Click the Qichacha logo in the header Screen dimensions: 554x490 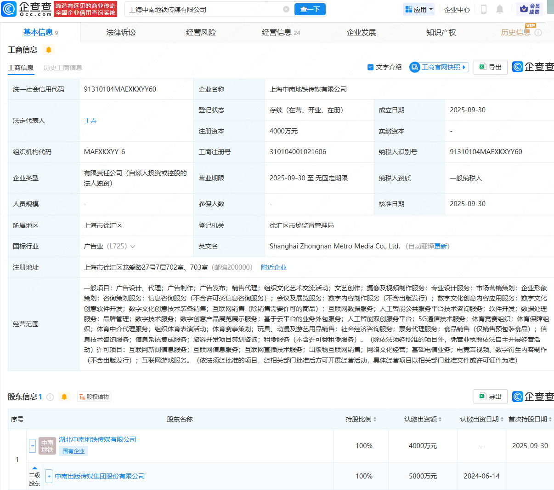[27, 9]
